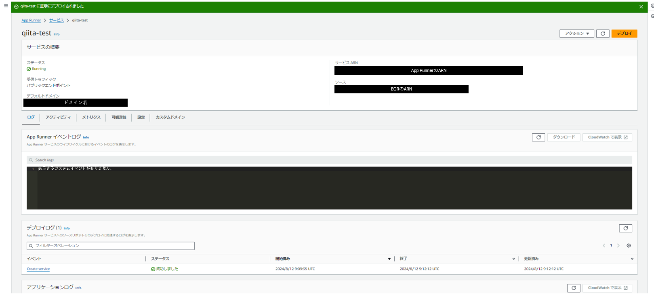Sort by 開始済み column arrow
The height and width of the screenshot is (297, 656).
point(389,259)
